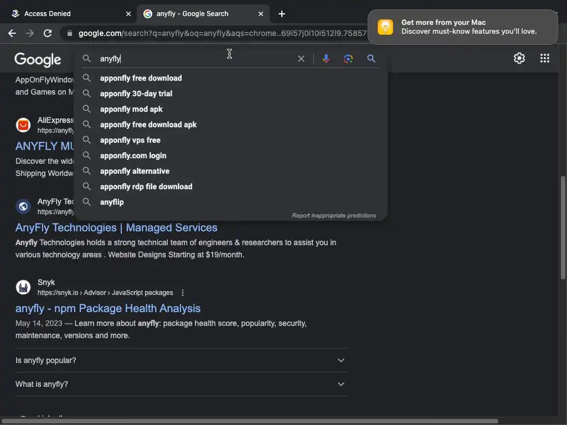Click the vertical page scrollbar
This screenshot has height=425, width=567.
563,227
